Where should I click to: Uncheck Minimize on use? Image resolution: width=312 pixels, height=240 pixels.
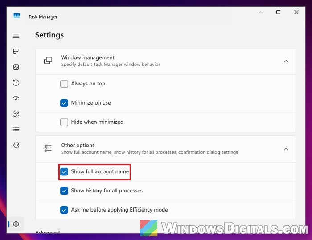[x=64, y=103]
